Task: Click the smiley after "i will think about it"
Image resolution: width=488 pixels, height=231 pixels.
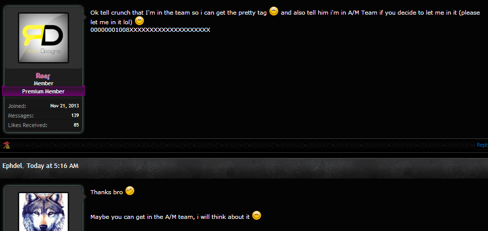Action: (x=257, y=215)
